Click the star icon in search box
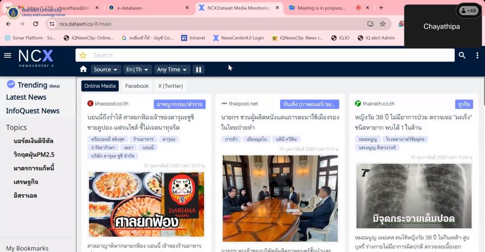Image resolution: width=485 pixels, height=252 pixels. (x=83, y=55)
